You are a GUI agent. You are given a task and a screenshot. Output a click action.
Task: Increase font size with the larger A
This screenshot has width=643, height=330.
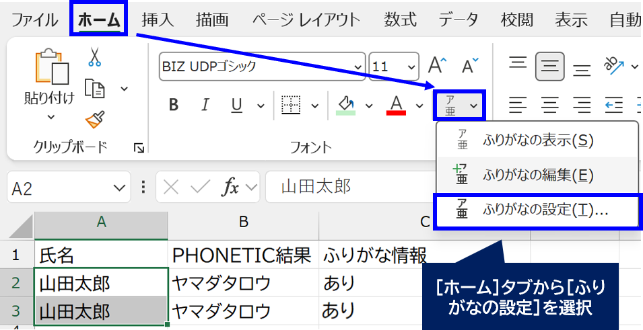click(437, 65)
